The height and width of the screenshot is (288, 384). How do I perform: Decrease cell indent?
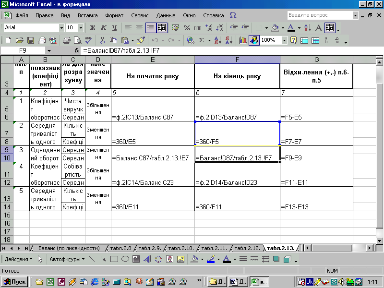click(x=234, y=28)
